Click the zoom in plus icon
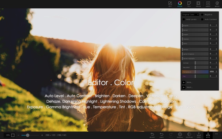222x139 pixels. pyautogui.click(x=42, y=135)
